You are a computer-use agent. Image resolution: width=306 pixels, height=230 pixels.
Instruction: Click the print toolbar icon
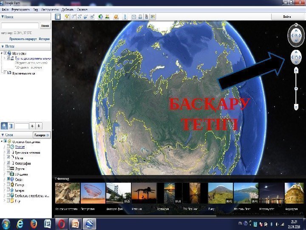(x=140, y=17)
